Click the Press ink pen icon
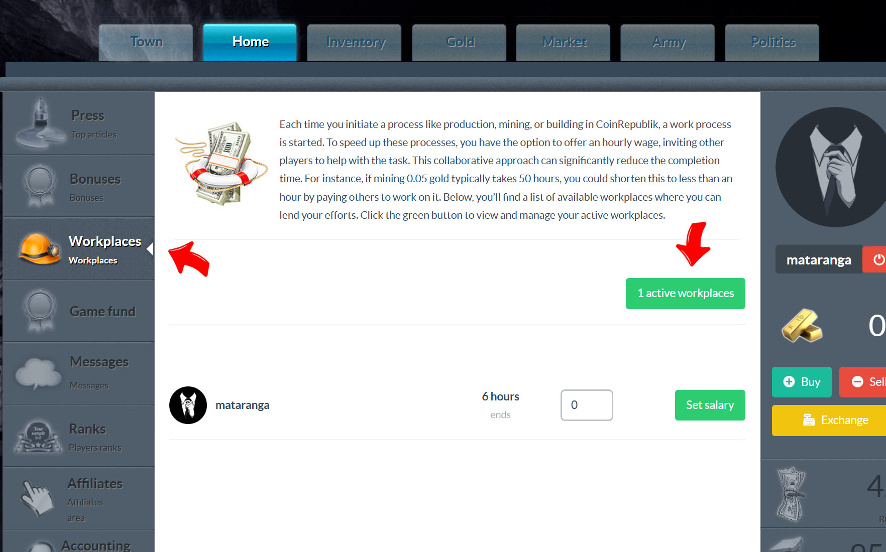 pyautogui.click(x=40, y=123)
